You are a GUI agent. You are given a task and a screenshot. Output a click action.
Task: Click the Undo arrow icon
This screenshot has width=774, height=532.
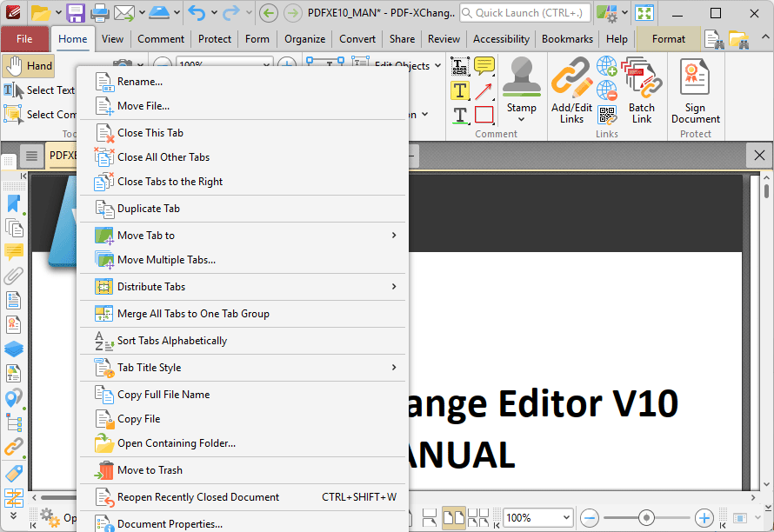coord(197,13)
